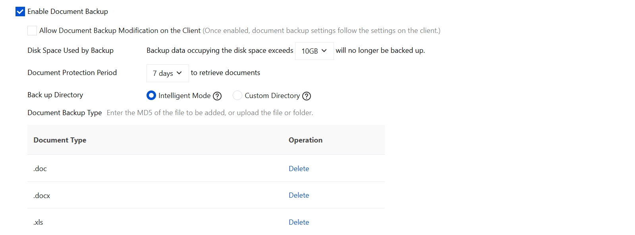The width and height of the screenshot is (635, 235).
Task: Click chevron arrow in 7 days selector
Action: point(179,73)
